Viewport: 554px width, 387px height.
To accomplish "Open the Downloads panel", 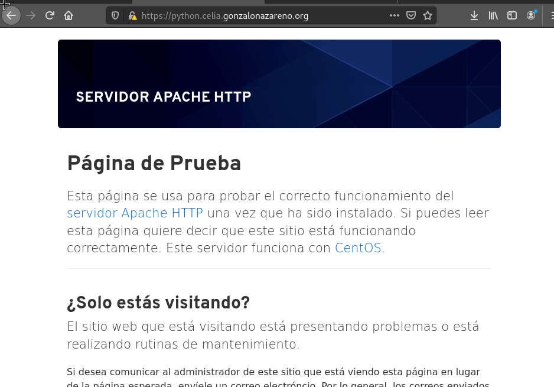I will click(x=474, y=15).
